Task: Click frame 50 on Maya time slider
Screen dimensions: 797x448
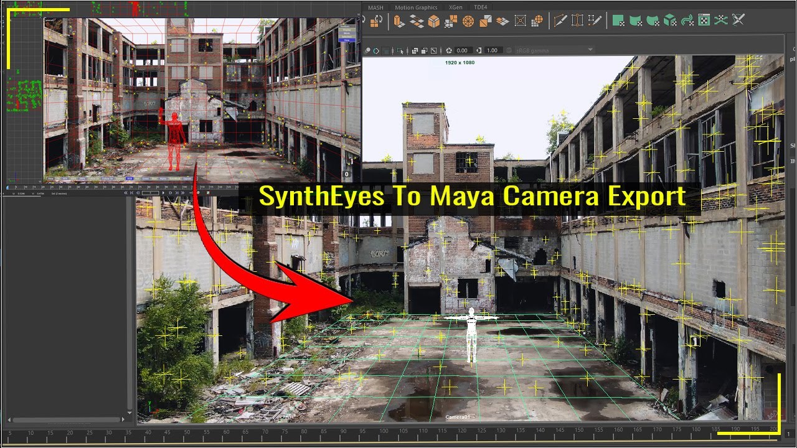Action: pos(188,431)
